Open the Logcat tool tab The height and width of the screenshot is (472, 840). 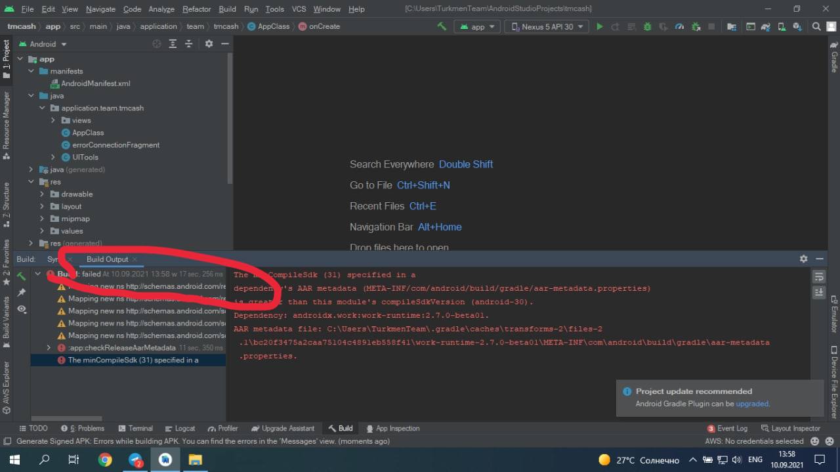click(x=180, y=428)
